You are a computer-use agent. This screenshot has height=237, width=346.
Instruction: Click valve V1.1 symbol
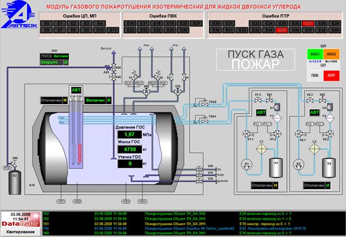246,134
